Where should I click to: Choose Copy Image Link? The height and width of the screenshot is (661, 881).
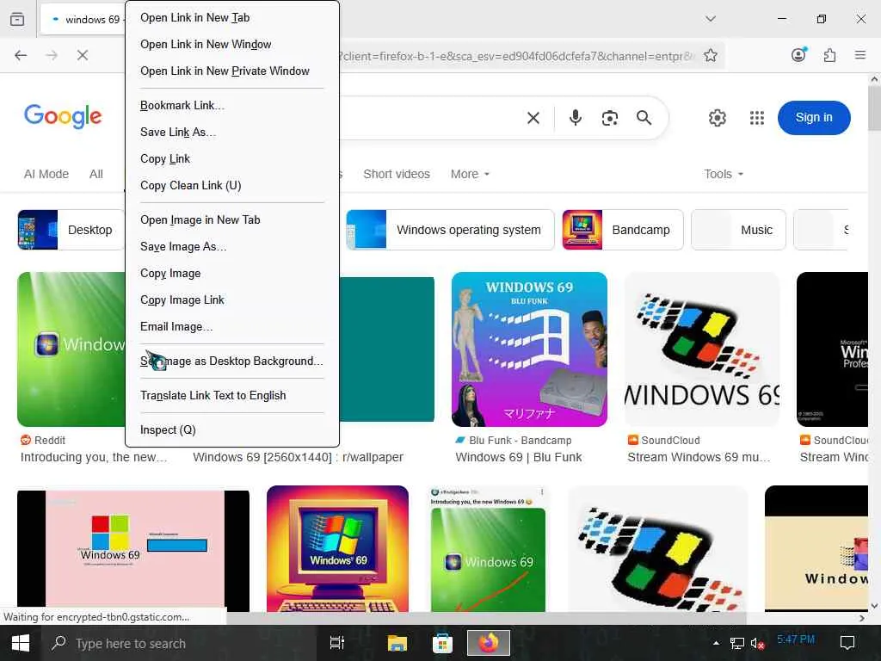(232, 300)
